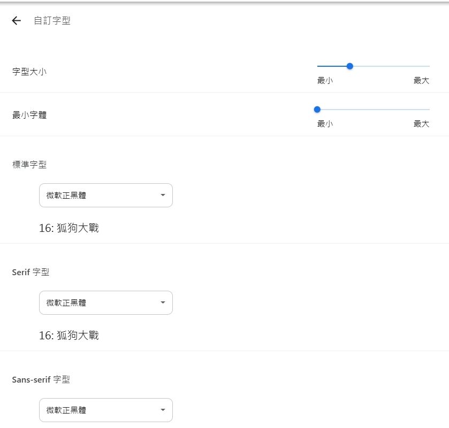The width and height of the screenshot is (449, 428).
Task: Click 最大 label under 最小字體 slider
Action: pyautogui.click(x=422, y=124)
